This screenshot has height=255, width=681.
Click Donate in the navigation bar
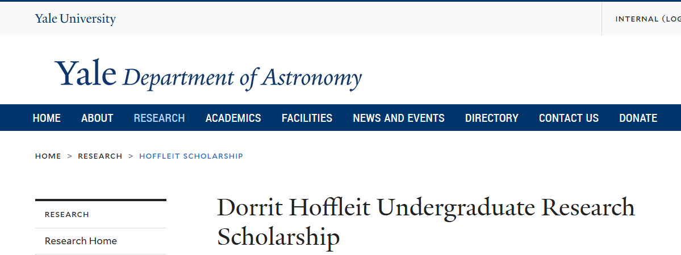[x=638, y=118]
